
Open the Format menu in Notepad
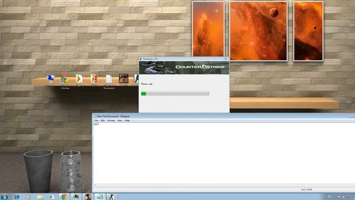click(x=111, y=121)
